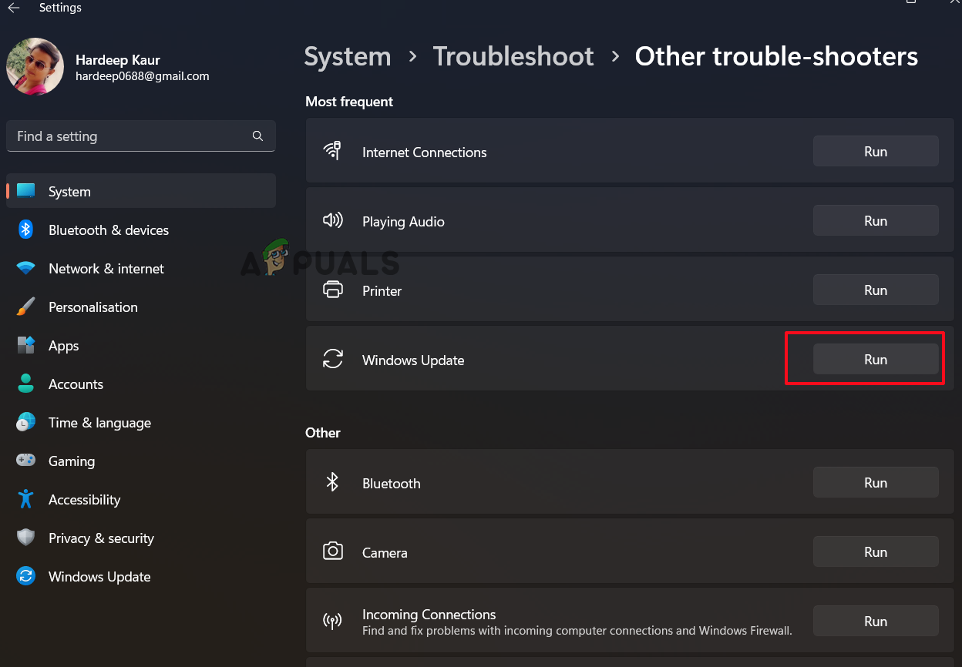Open Bluetooth & devices sidebar icon
This screenshot has width=962, height=667.
point(26,230)
